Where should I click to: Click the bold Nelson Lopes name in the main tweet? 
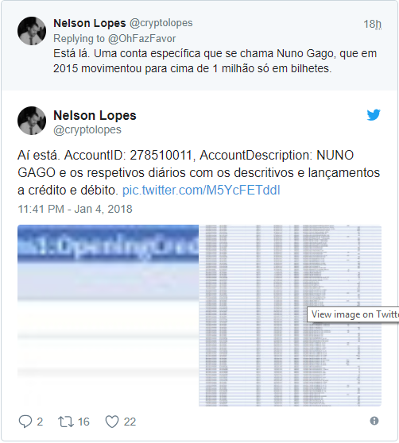coord(95,115)
